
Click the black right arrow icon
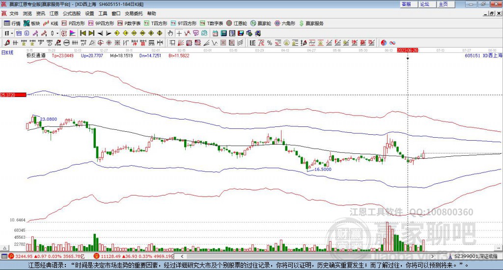[x=109, y=33]
